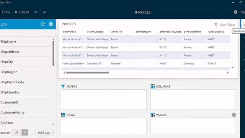
Task: Click the Done button
Action: point(6,12)
